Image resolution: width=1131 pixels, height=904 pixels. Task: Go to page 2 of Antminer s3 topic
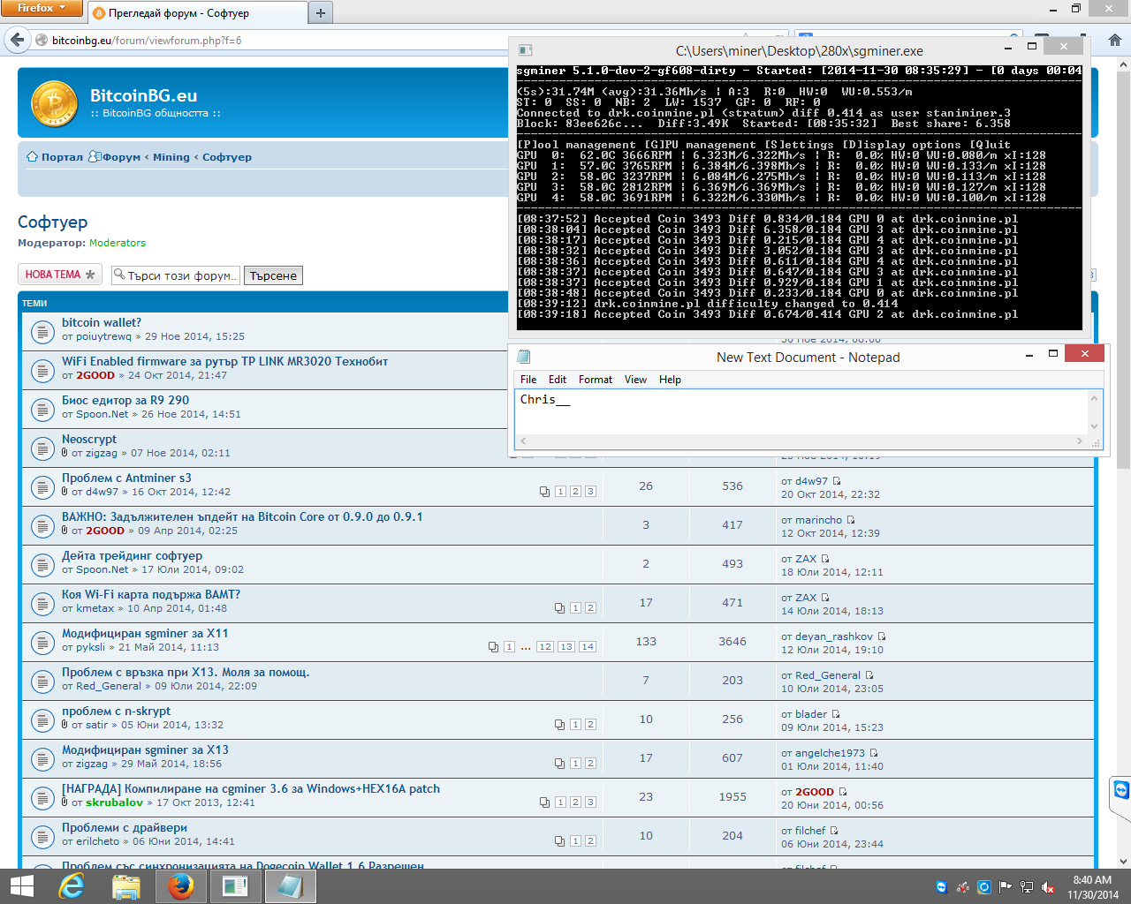click(x=575, y=492)
